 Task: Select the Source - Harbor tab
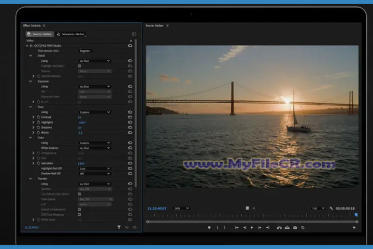[x=40, y=34]
